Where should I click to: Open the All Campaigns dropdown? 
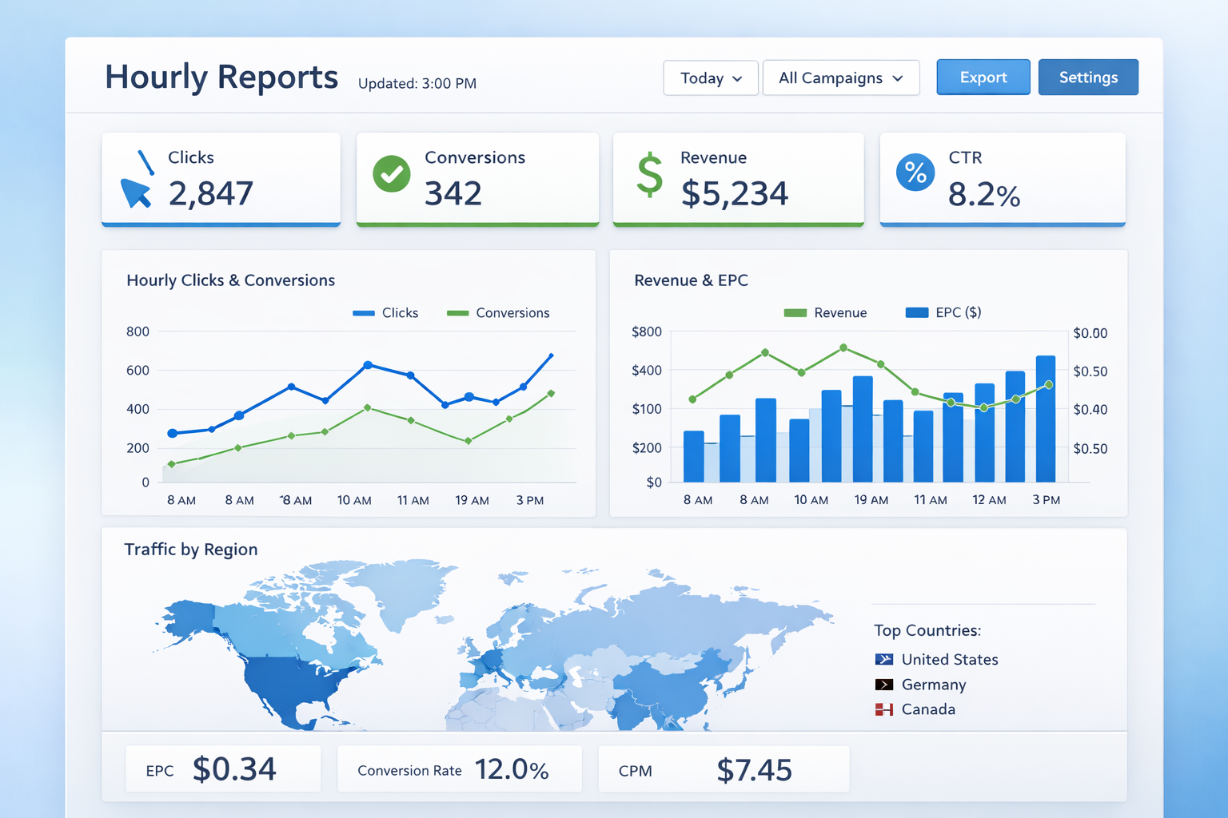(840, 77)
